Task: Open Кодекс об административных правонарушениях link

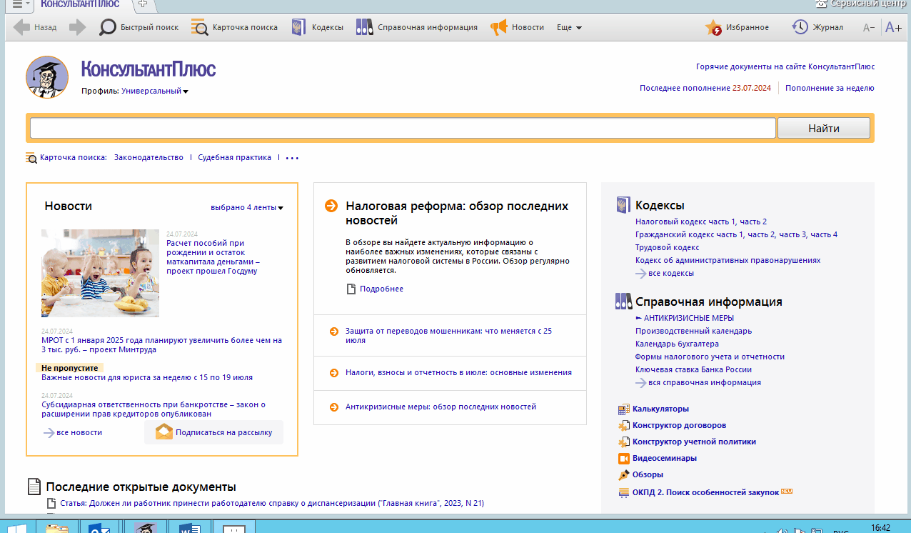Action: point(728,261)
